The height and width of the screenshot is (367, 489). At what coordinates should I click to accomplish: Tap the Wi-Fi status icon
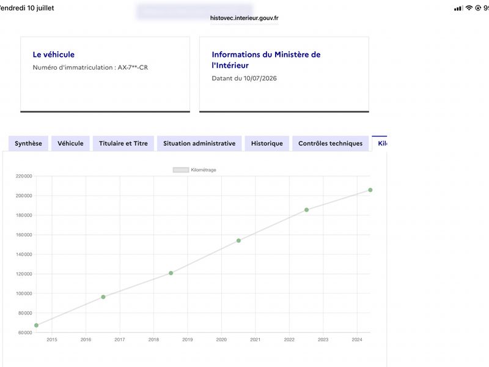(469, 8)
